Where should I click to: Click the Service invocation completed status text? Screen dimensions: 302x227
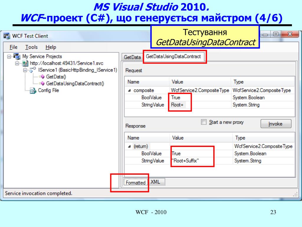click(39, 193)
